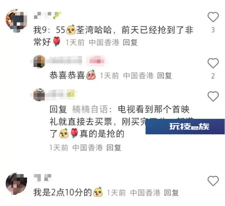The height and width of the screenshot is (206, 225).
Task: Click 回复 under the 真的是抢的 reply
Action: (x=114, y=148)
